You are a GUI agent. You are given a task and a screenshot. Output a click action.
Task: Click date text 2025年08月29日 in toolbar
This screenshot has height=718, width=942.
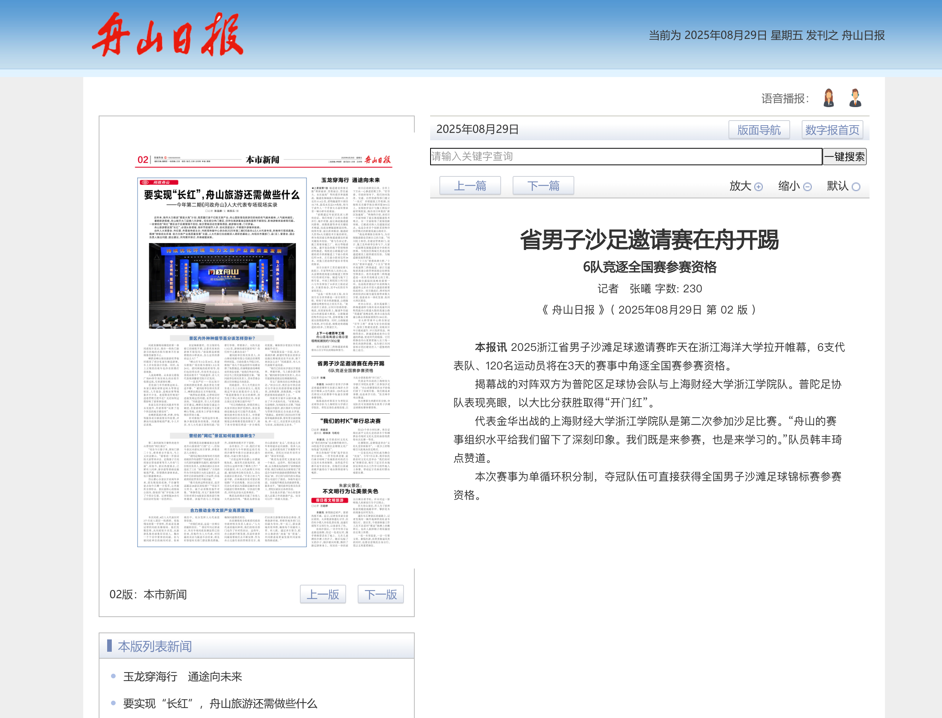[478, 129]
